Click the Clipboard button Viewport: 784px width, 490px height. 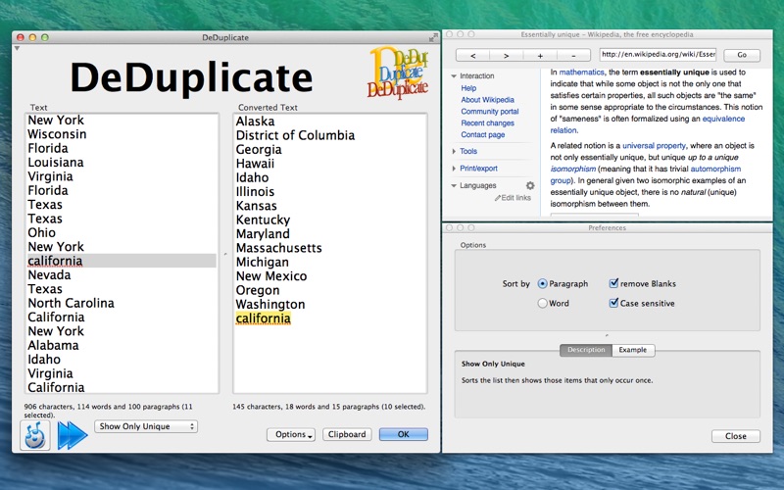pos(347,434)
